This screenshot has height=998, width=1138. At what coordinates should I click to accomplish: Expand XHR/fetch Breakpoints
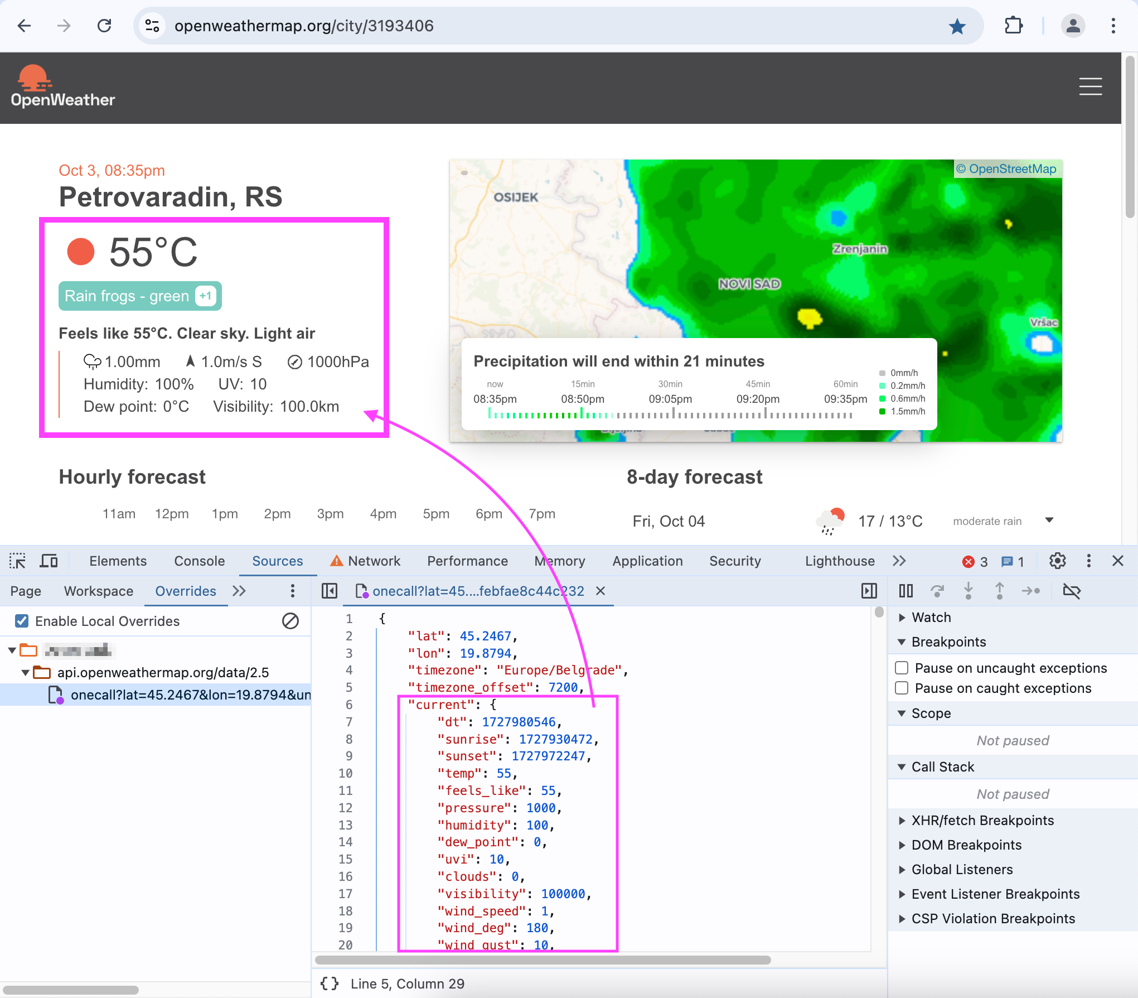pyautogui.click(x=902, y=821)
